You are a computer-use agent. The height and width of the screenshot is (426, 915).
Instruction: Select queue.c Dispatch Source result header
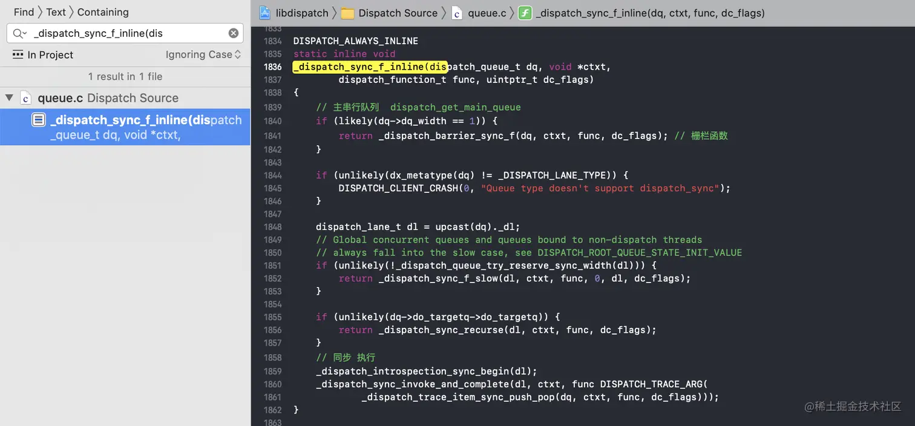pyautogui.click(x=108, y=97)
